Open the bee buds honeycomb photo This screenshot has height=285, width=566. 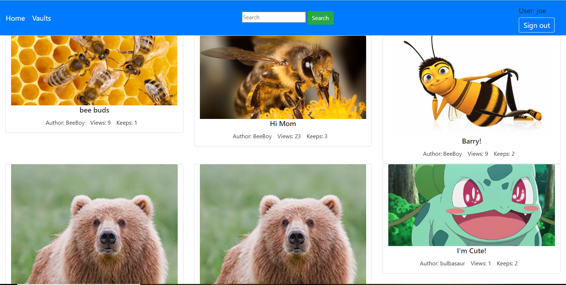[94, 70]
